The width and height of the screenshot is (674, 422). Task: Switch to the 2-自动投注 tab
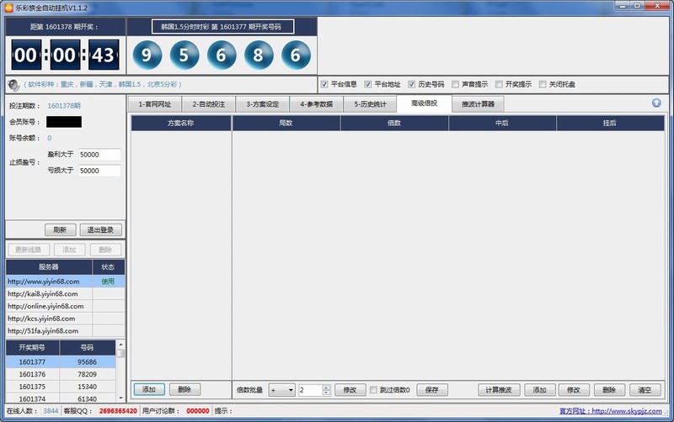point(208,104)
